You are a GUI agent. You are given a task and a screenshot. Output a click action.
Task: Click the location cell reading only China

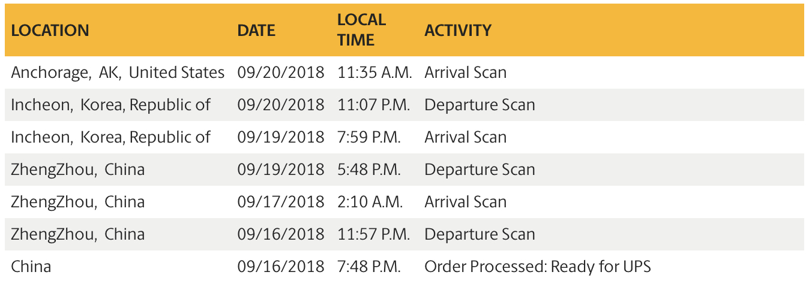point(31,267)
